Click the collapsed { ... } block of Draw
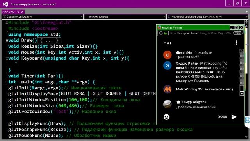The width and height of the screenshot is (250, 141). coord(49,40)
